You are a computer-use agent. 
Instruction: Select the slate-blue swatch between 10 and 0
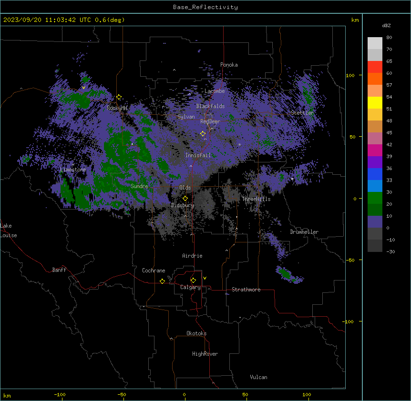coord(375,222)
